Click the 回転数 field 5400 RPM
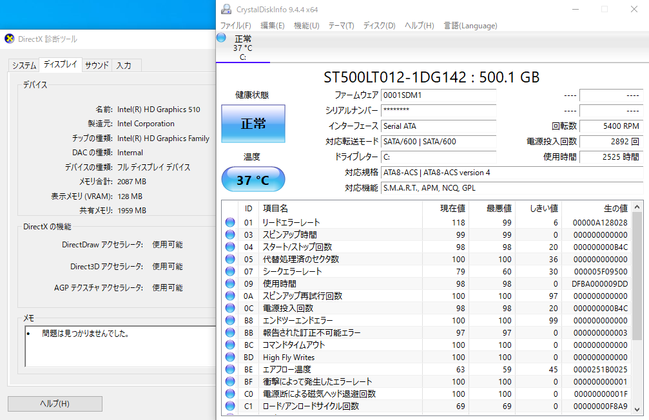Image resolution: width=649 pixels, height=420 pixels. (612, 126)
